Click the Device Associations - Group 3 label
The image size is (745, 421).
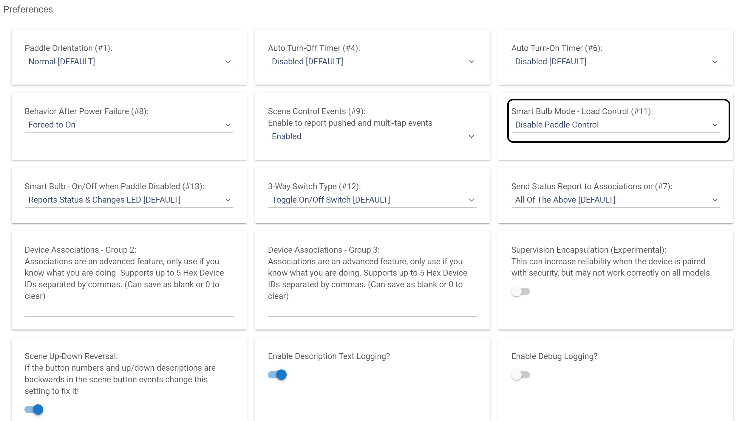(x=324, y=250)
